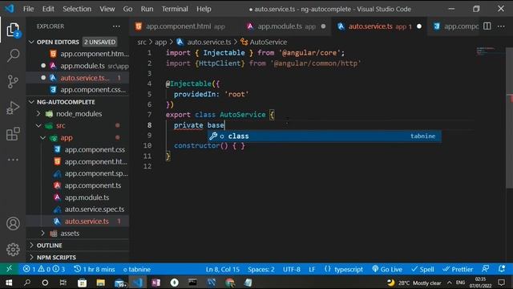Viewport: 513px width, 289px height.
Task: Open the Go menu
Action: coord(127,9)
